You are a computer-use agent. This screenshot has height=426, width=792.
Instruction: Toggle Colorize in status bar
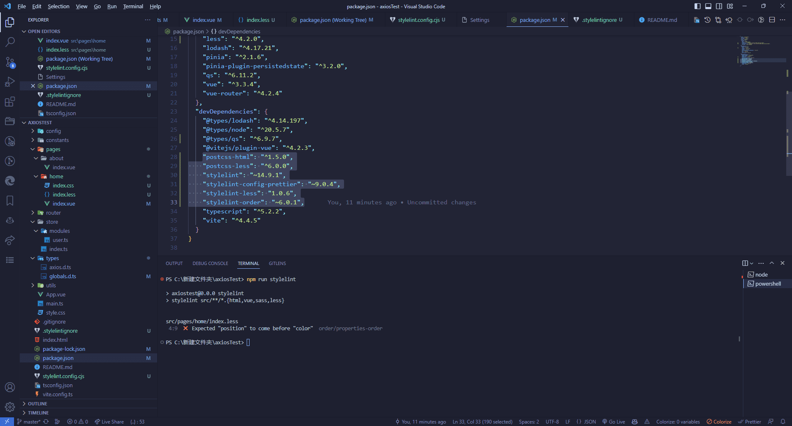click(719, 421)
